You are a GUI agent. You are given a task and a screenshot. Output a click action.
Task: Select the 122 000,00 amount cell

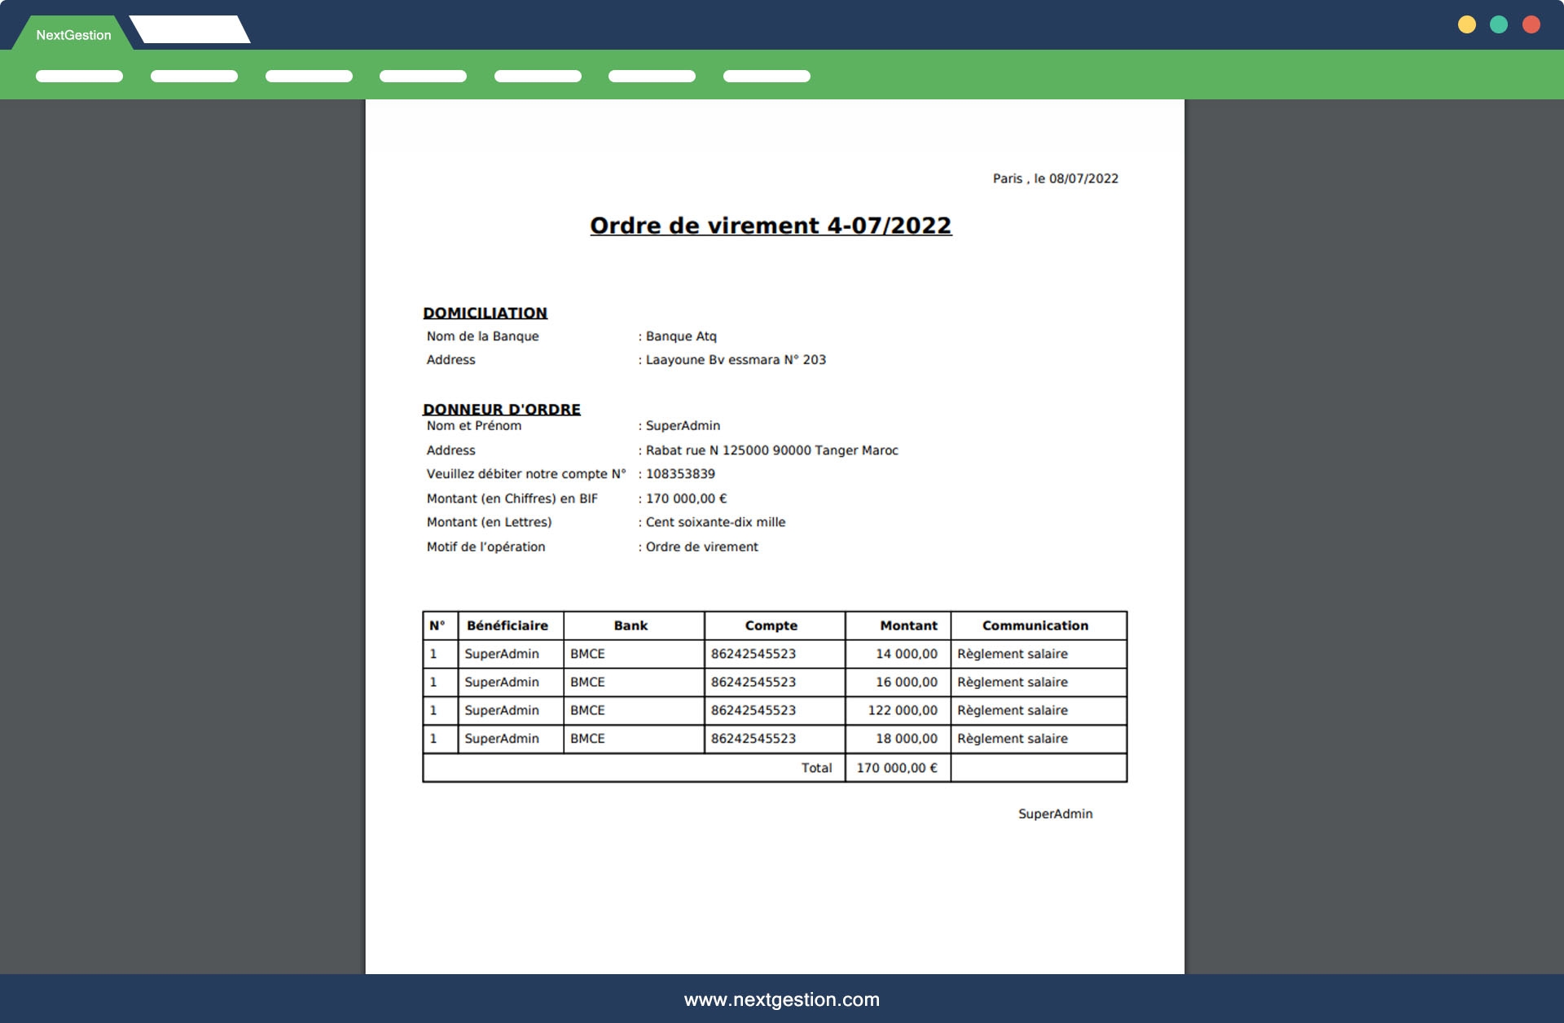(902, 710)
